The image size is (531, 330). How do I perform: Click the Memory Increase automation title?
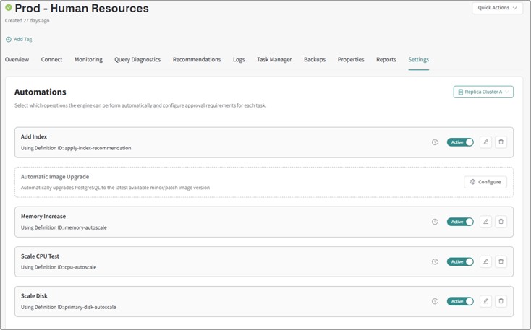[x=43, y=217]
